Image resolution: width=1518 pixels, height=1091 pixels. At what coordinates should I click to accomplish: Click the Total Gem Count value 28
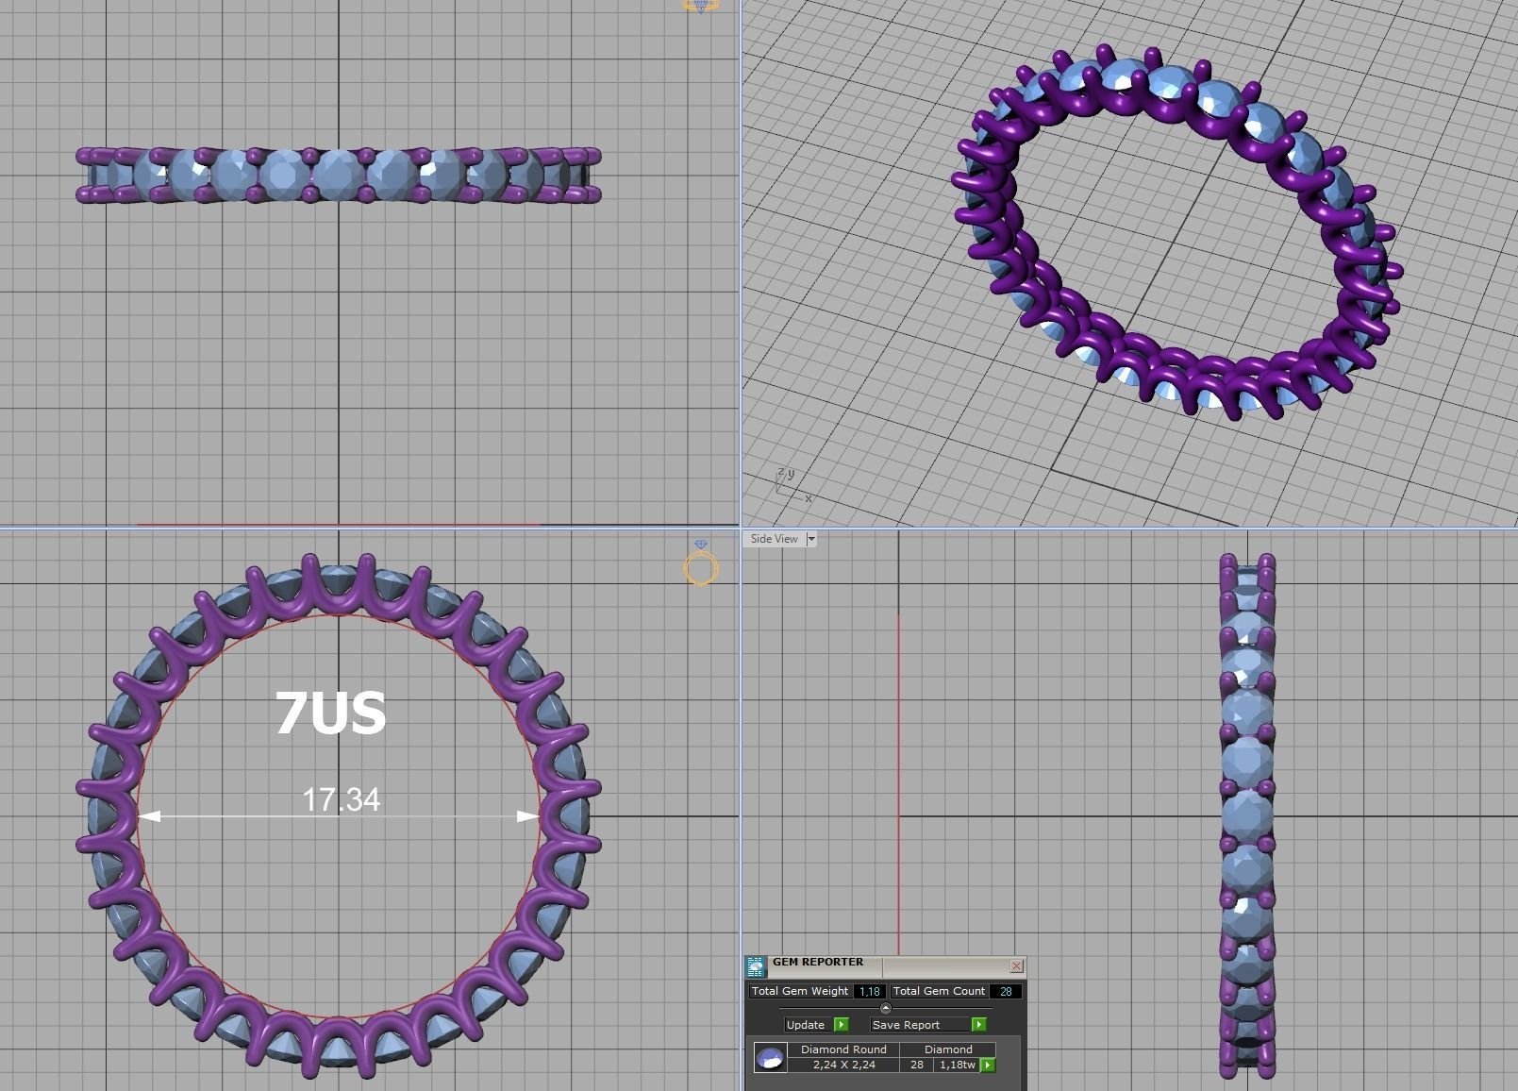click(1006, 991)
